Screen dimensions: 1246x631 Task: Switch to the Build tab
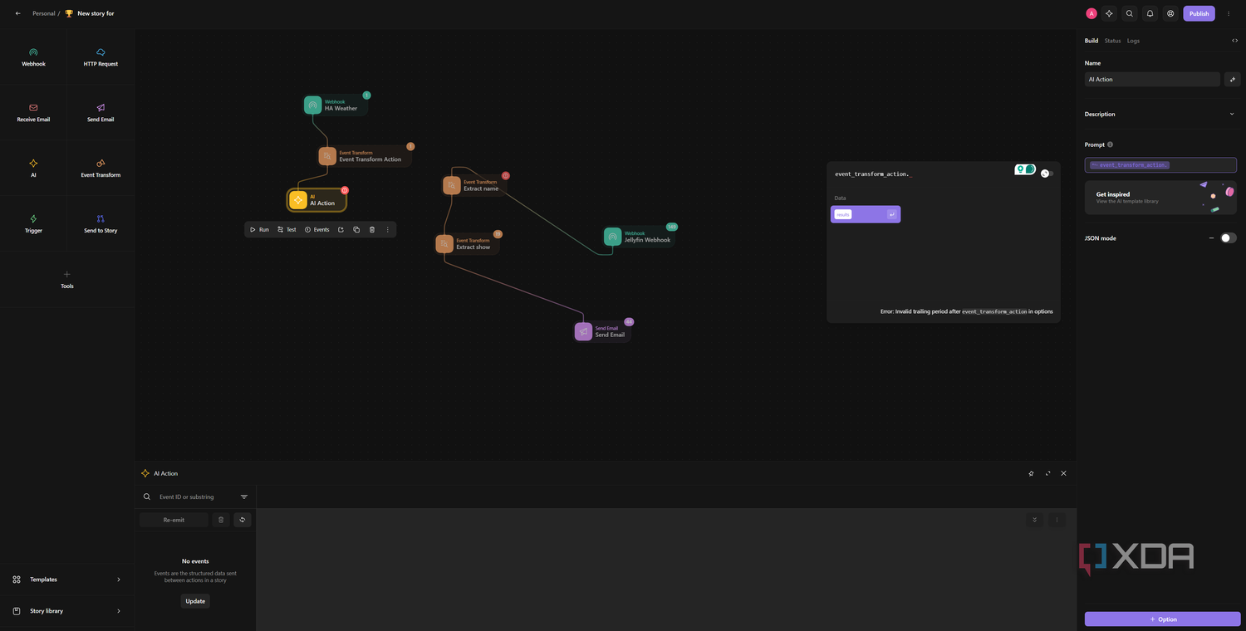pos(1091,41)
